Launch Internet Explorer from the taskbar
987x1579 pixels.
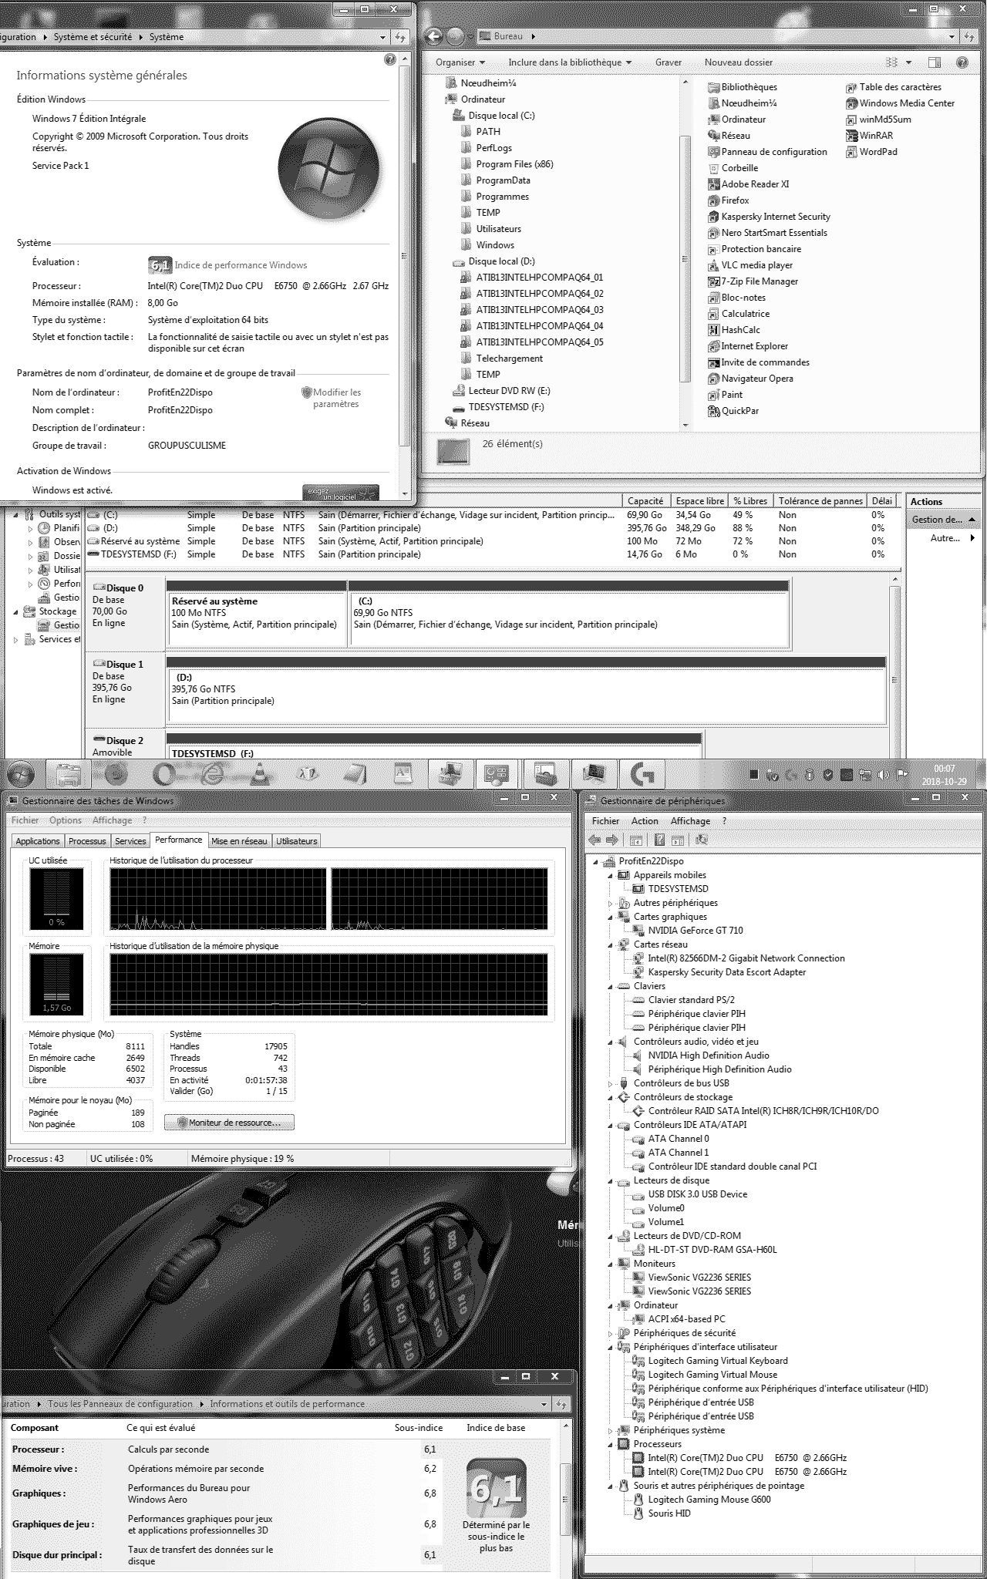pyautogui.click(x=212, y=774)
